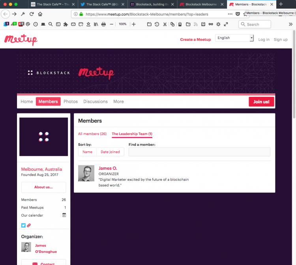Viewport: 296px width, 265px height.
Task: Enter full screen with arrows icon
Action: [226, 24]
